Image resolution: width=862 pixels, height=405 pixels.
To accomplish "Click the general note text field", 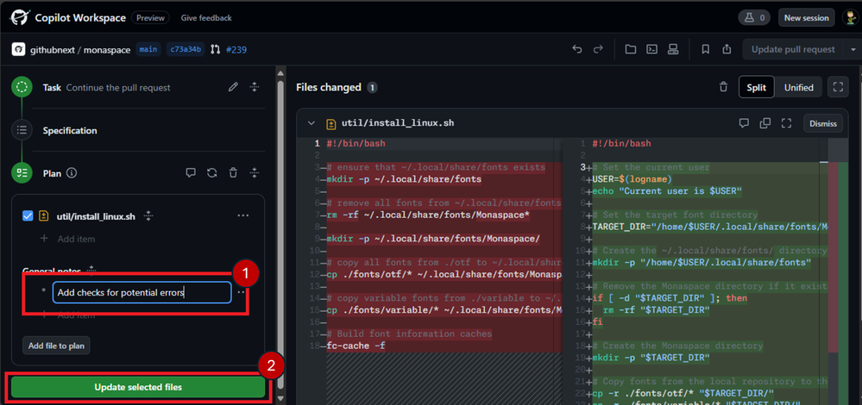I will (x=142, y=292).
